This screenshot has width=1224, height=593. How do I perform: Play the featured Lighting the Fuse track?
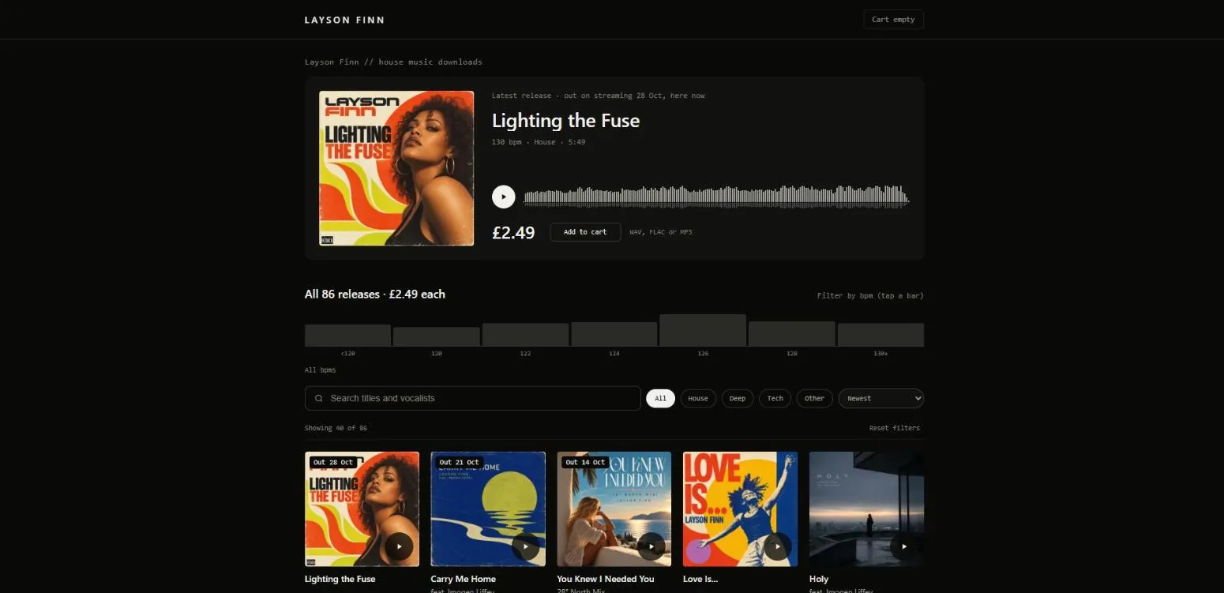[x=504, y=197]
